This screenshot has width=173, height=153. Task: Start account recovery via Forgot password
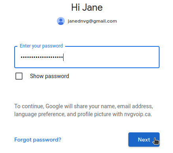(38, 140)
